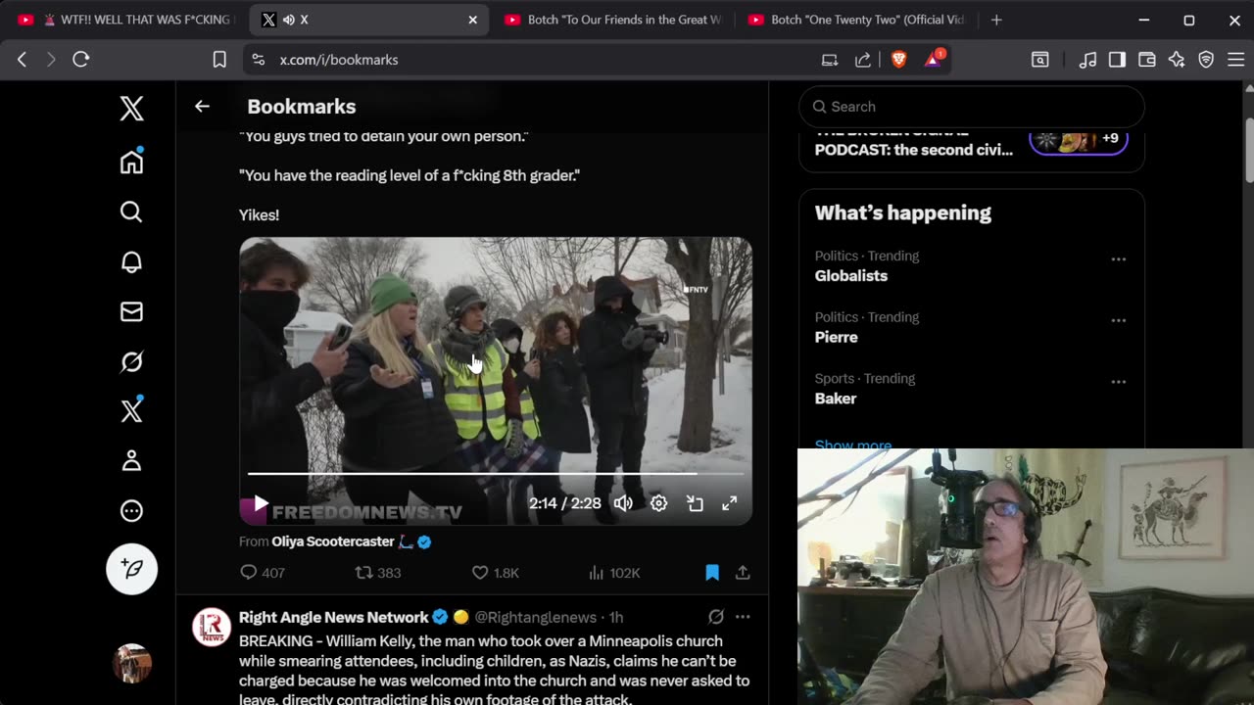
Task: Open Grok icon in sidebar
Action: [x=131, y=361]
